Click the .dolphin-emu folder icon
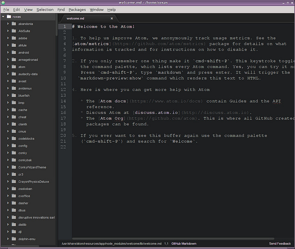The height and width of the screenshot is (249, 295). click(14, 239)
